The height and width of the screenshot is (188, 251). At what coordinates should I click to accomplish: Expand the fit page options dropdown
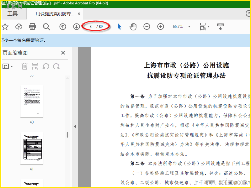209,27
